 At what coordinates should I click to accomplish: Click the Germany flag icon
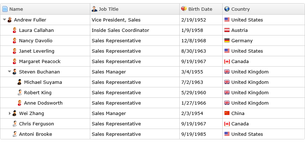coord(227,40)
